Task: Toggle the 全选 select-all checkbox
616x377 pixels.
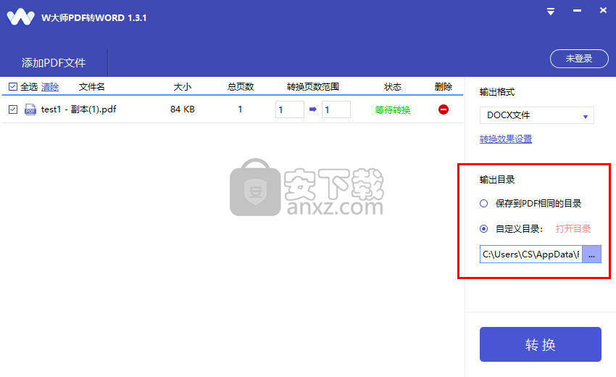Action: tap(13, 86)
